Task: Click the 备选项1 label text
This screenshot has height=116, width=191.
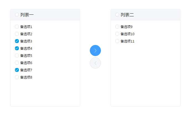Action: (x=26, y=27)
